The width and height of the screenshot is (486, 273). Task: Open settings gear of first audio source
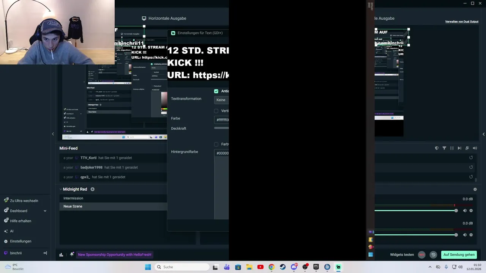click(x=471, y=211)
